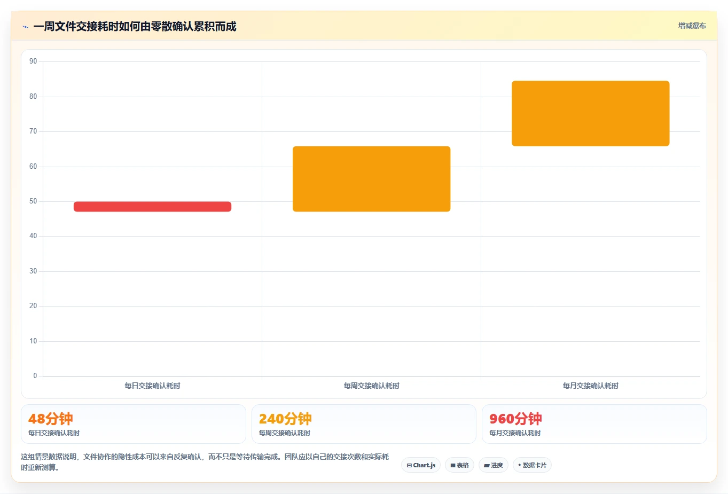Click the lightning icon beside the title
This screenshot has width=728, height=494.
25,27
